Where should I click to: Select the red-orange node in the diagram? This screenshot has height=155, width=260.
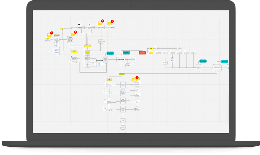tap(142, 53)
